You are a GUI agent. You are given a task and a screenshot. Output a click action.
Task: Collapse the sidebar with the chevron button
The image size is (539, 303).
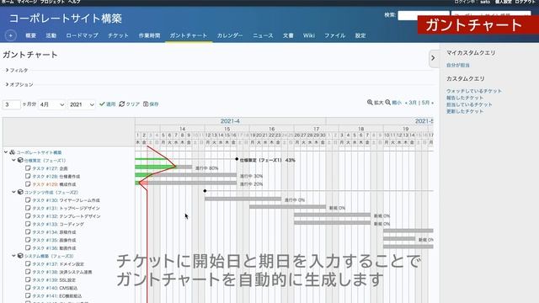(x=433, y=58)
